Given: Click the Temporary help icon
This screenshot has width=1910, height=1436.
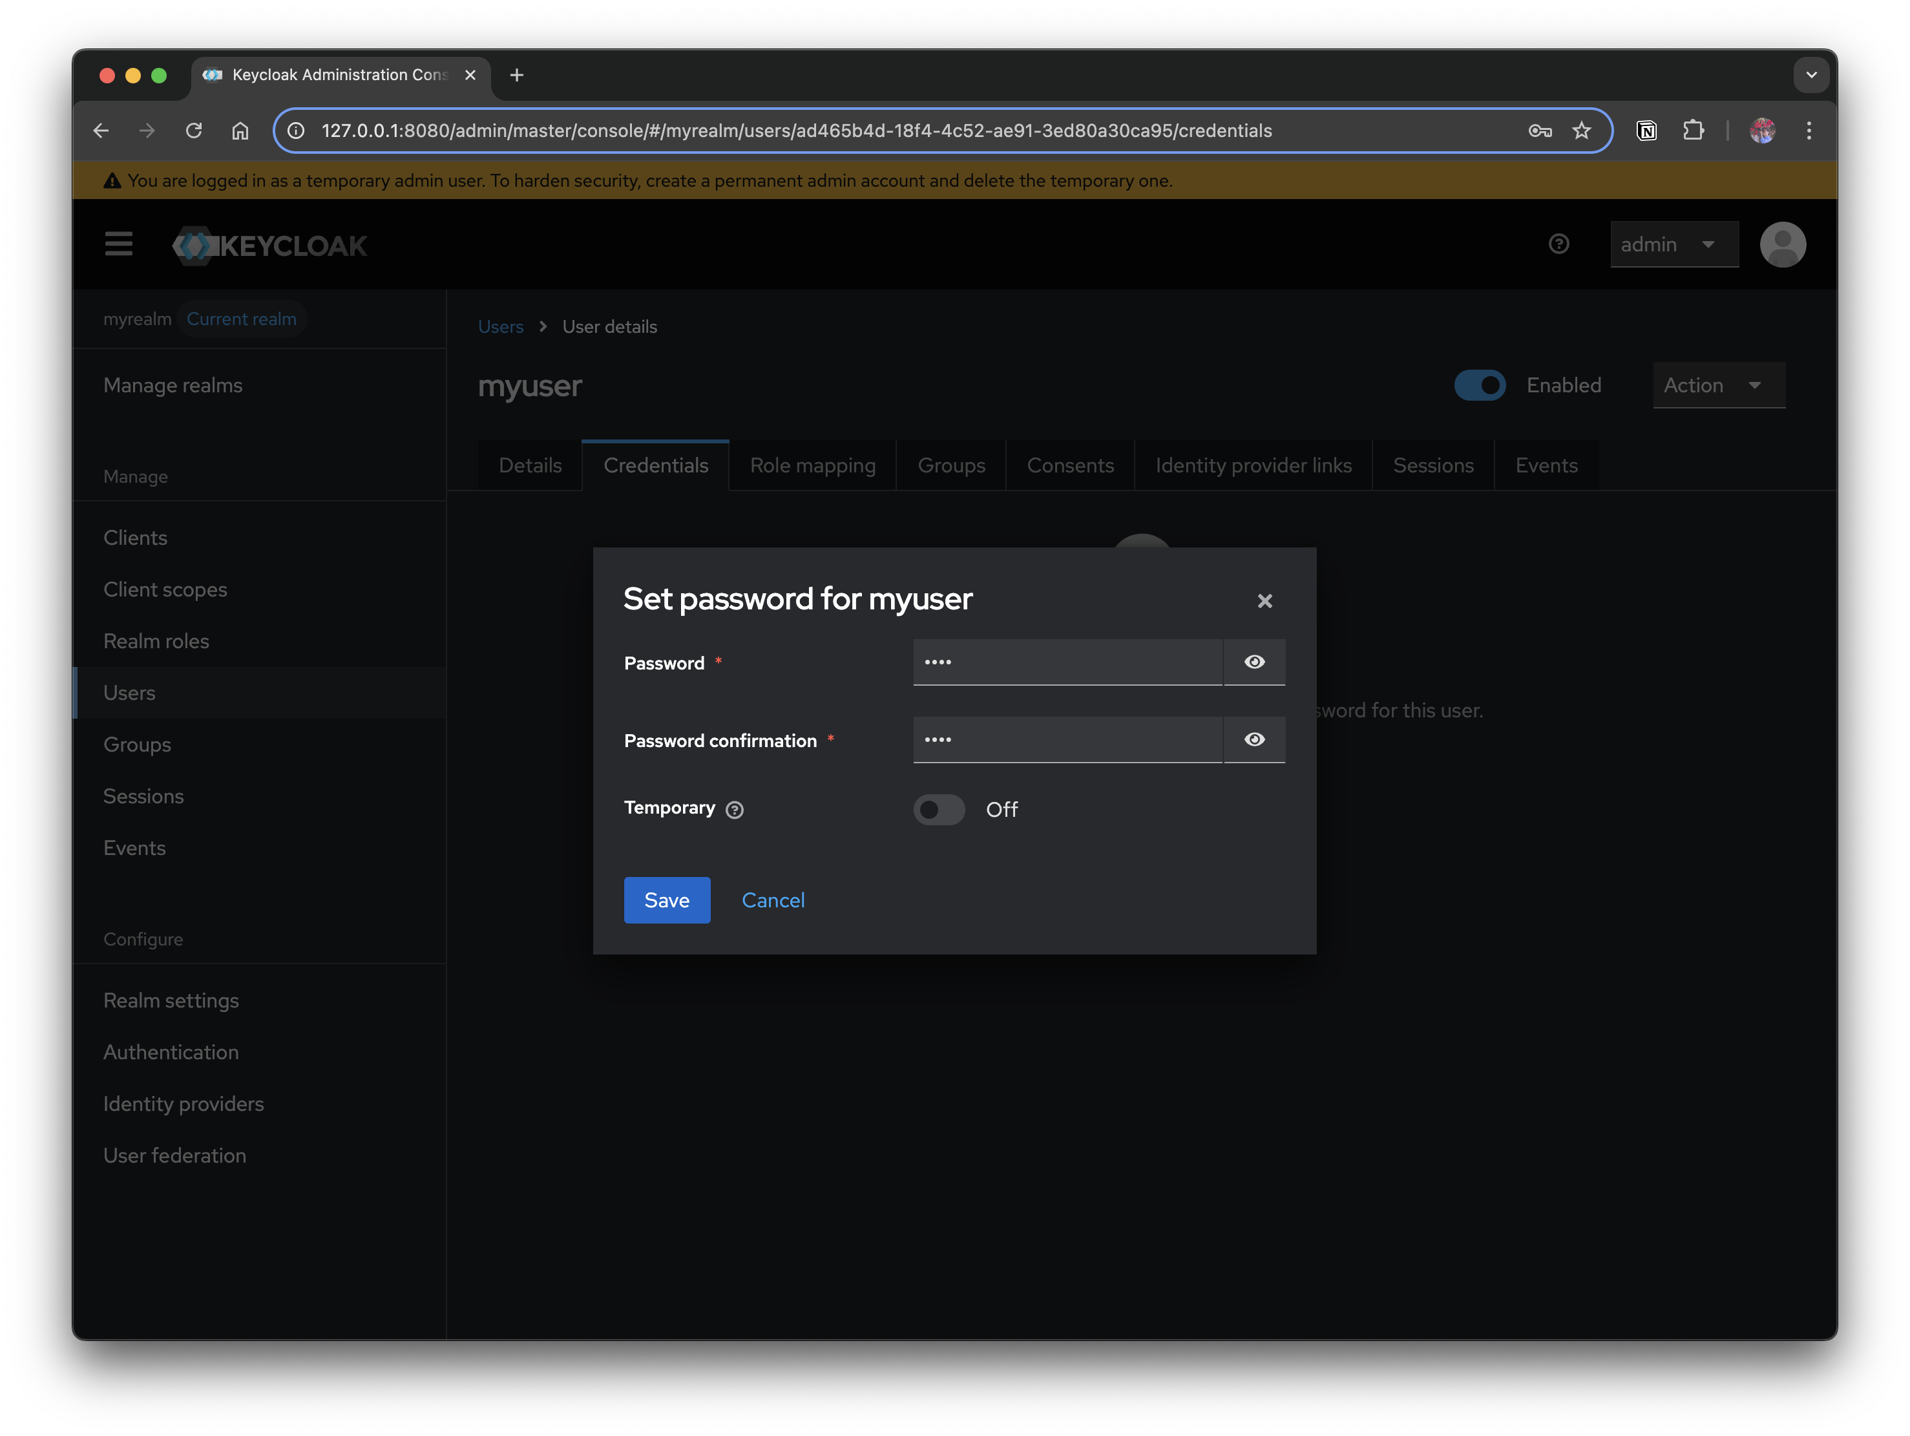Looking at the screenshot, I should [735, 809].
